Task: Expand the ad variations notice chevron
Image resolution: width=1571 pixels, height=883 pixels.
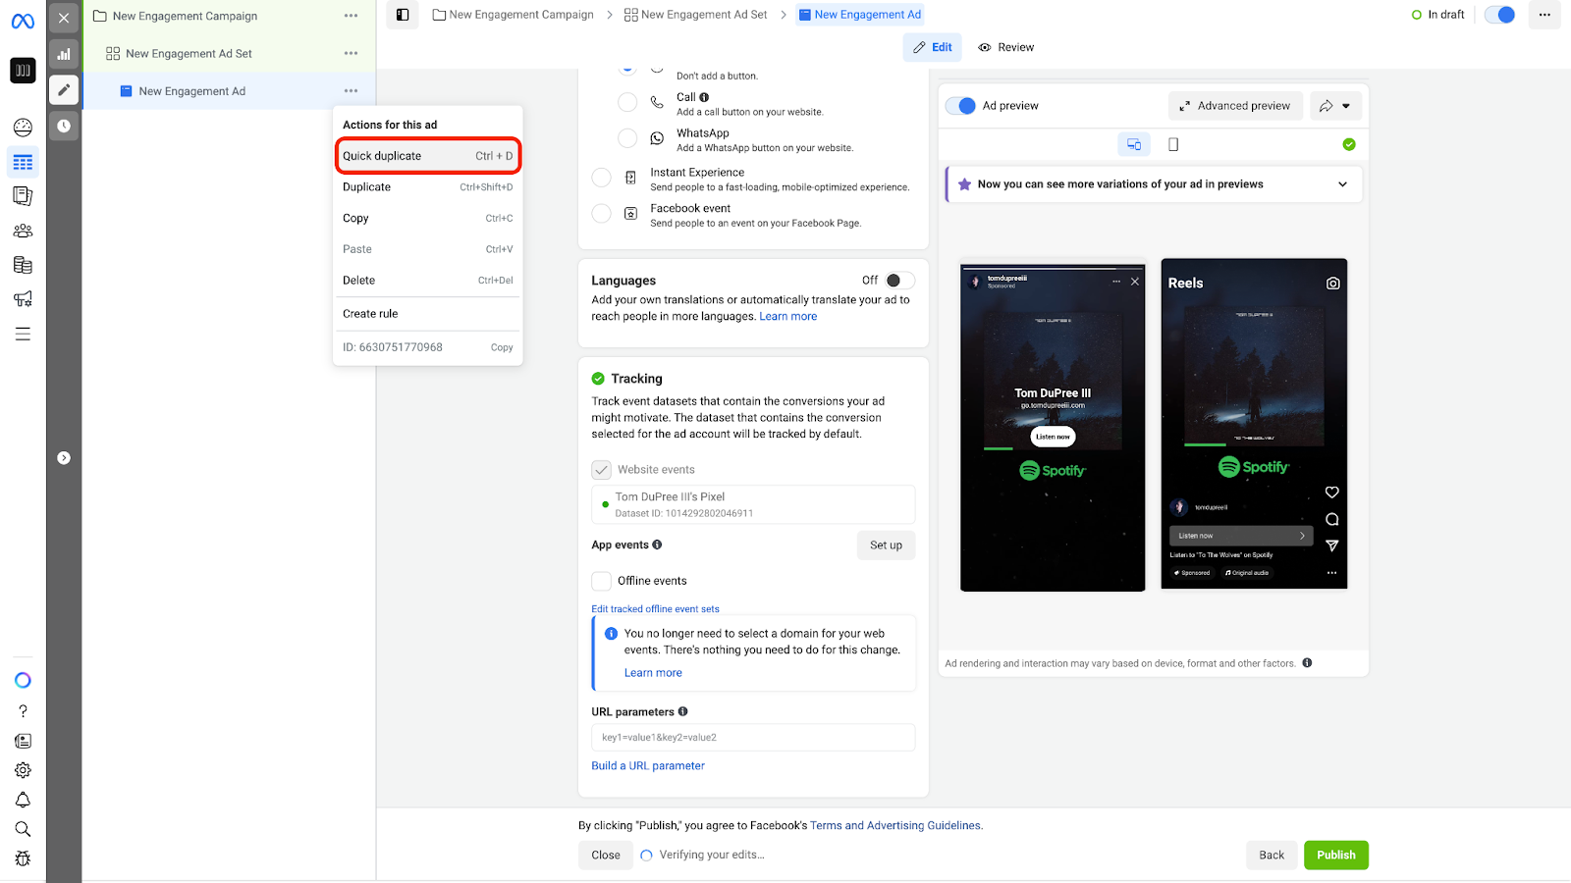Action: pos(1342,184)
